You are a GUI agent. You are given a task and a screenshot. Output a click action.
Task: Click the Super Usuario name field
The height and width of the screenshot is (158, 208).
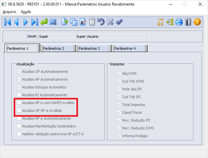(x=111, y=36)
